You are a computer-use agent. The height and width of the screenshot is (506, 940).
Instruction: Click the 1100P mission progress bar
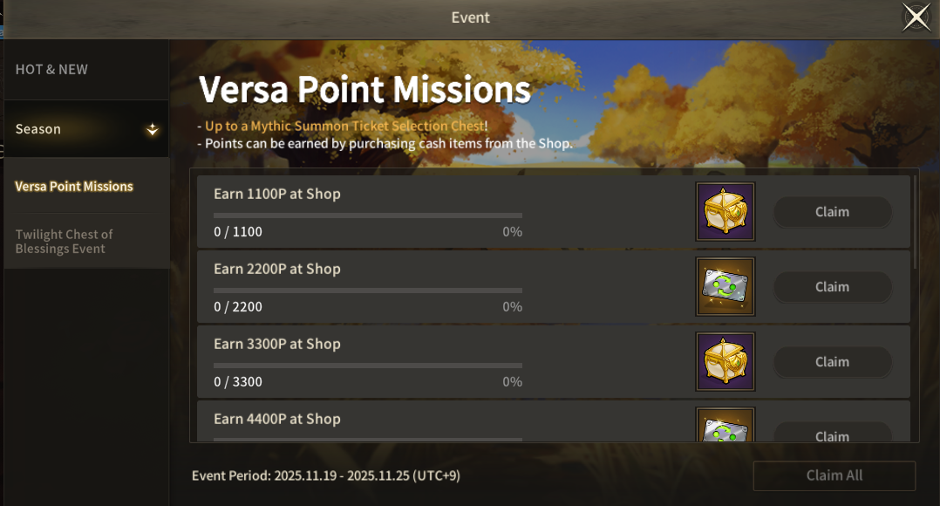pos(367,215)
